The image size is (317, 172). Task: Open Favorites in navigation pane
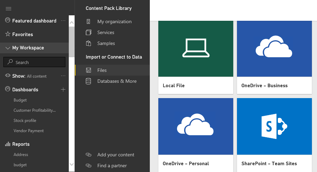[x=22, y=34]
